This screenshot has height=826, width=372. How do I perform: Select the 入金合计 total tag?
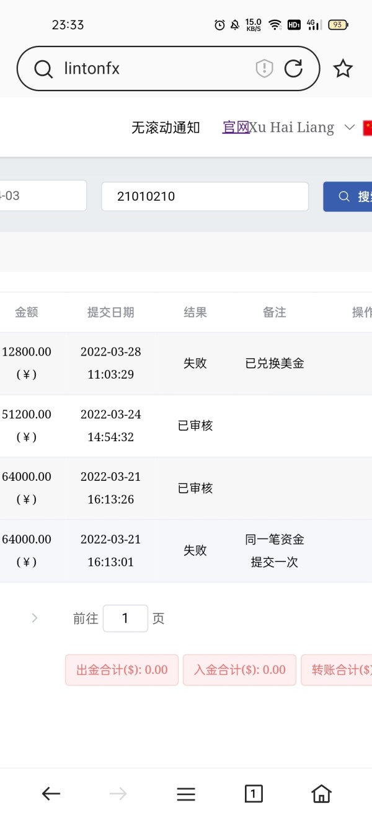click(x=239, y=670)
